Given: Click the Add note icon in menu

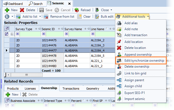Looking at the screenshot, I should click(119, 29).
